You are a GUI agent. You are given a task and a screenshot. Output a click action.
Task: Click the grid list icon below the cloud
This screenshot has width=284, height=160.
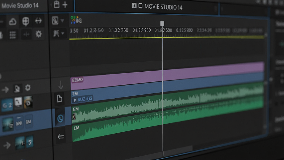tap(13, 35)
